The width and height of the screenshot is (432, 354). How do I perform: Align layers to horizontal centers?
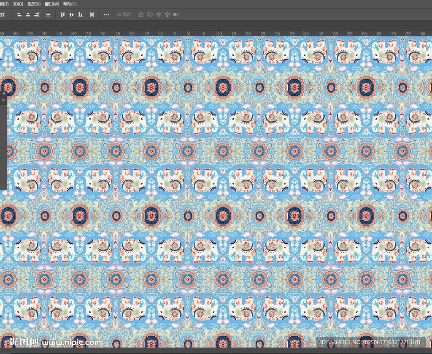point(28,14)
